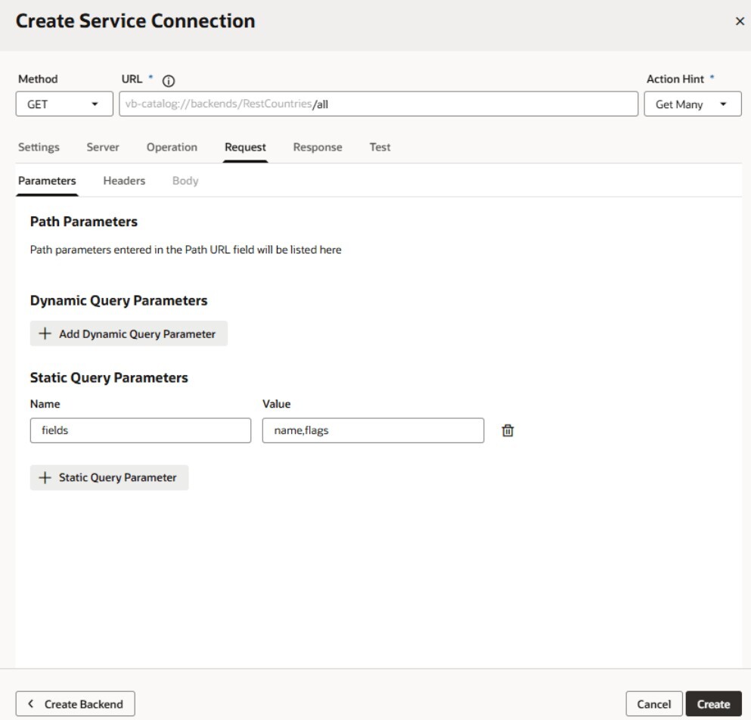Select the Parameters sub-tab

pyautogui.click(x=47, y=181)
